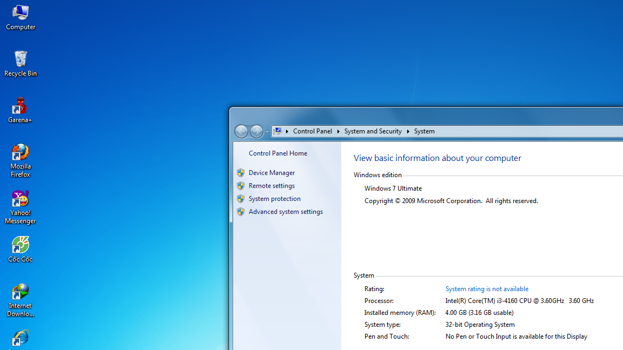Expand the arrow right of System and Security breadcrumb
This screenshot has width=623, height=350.
[x=408, y=131]
